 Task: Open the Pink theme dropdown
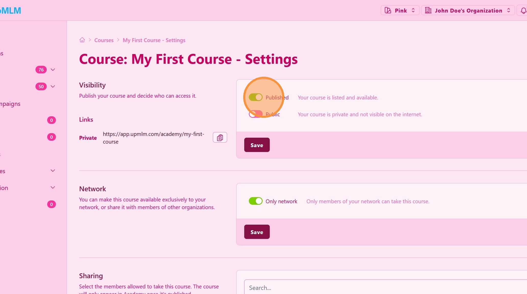(400, 10)
